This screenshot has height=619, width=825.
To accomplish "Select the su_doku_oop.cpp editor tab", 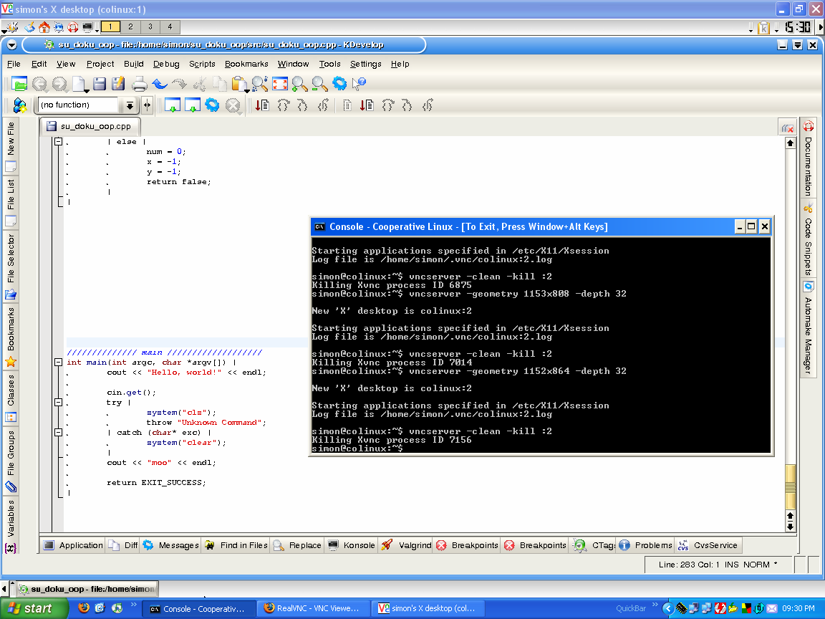I will [90, 126].
